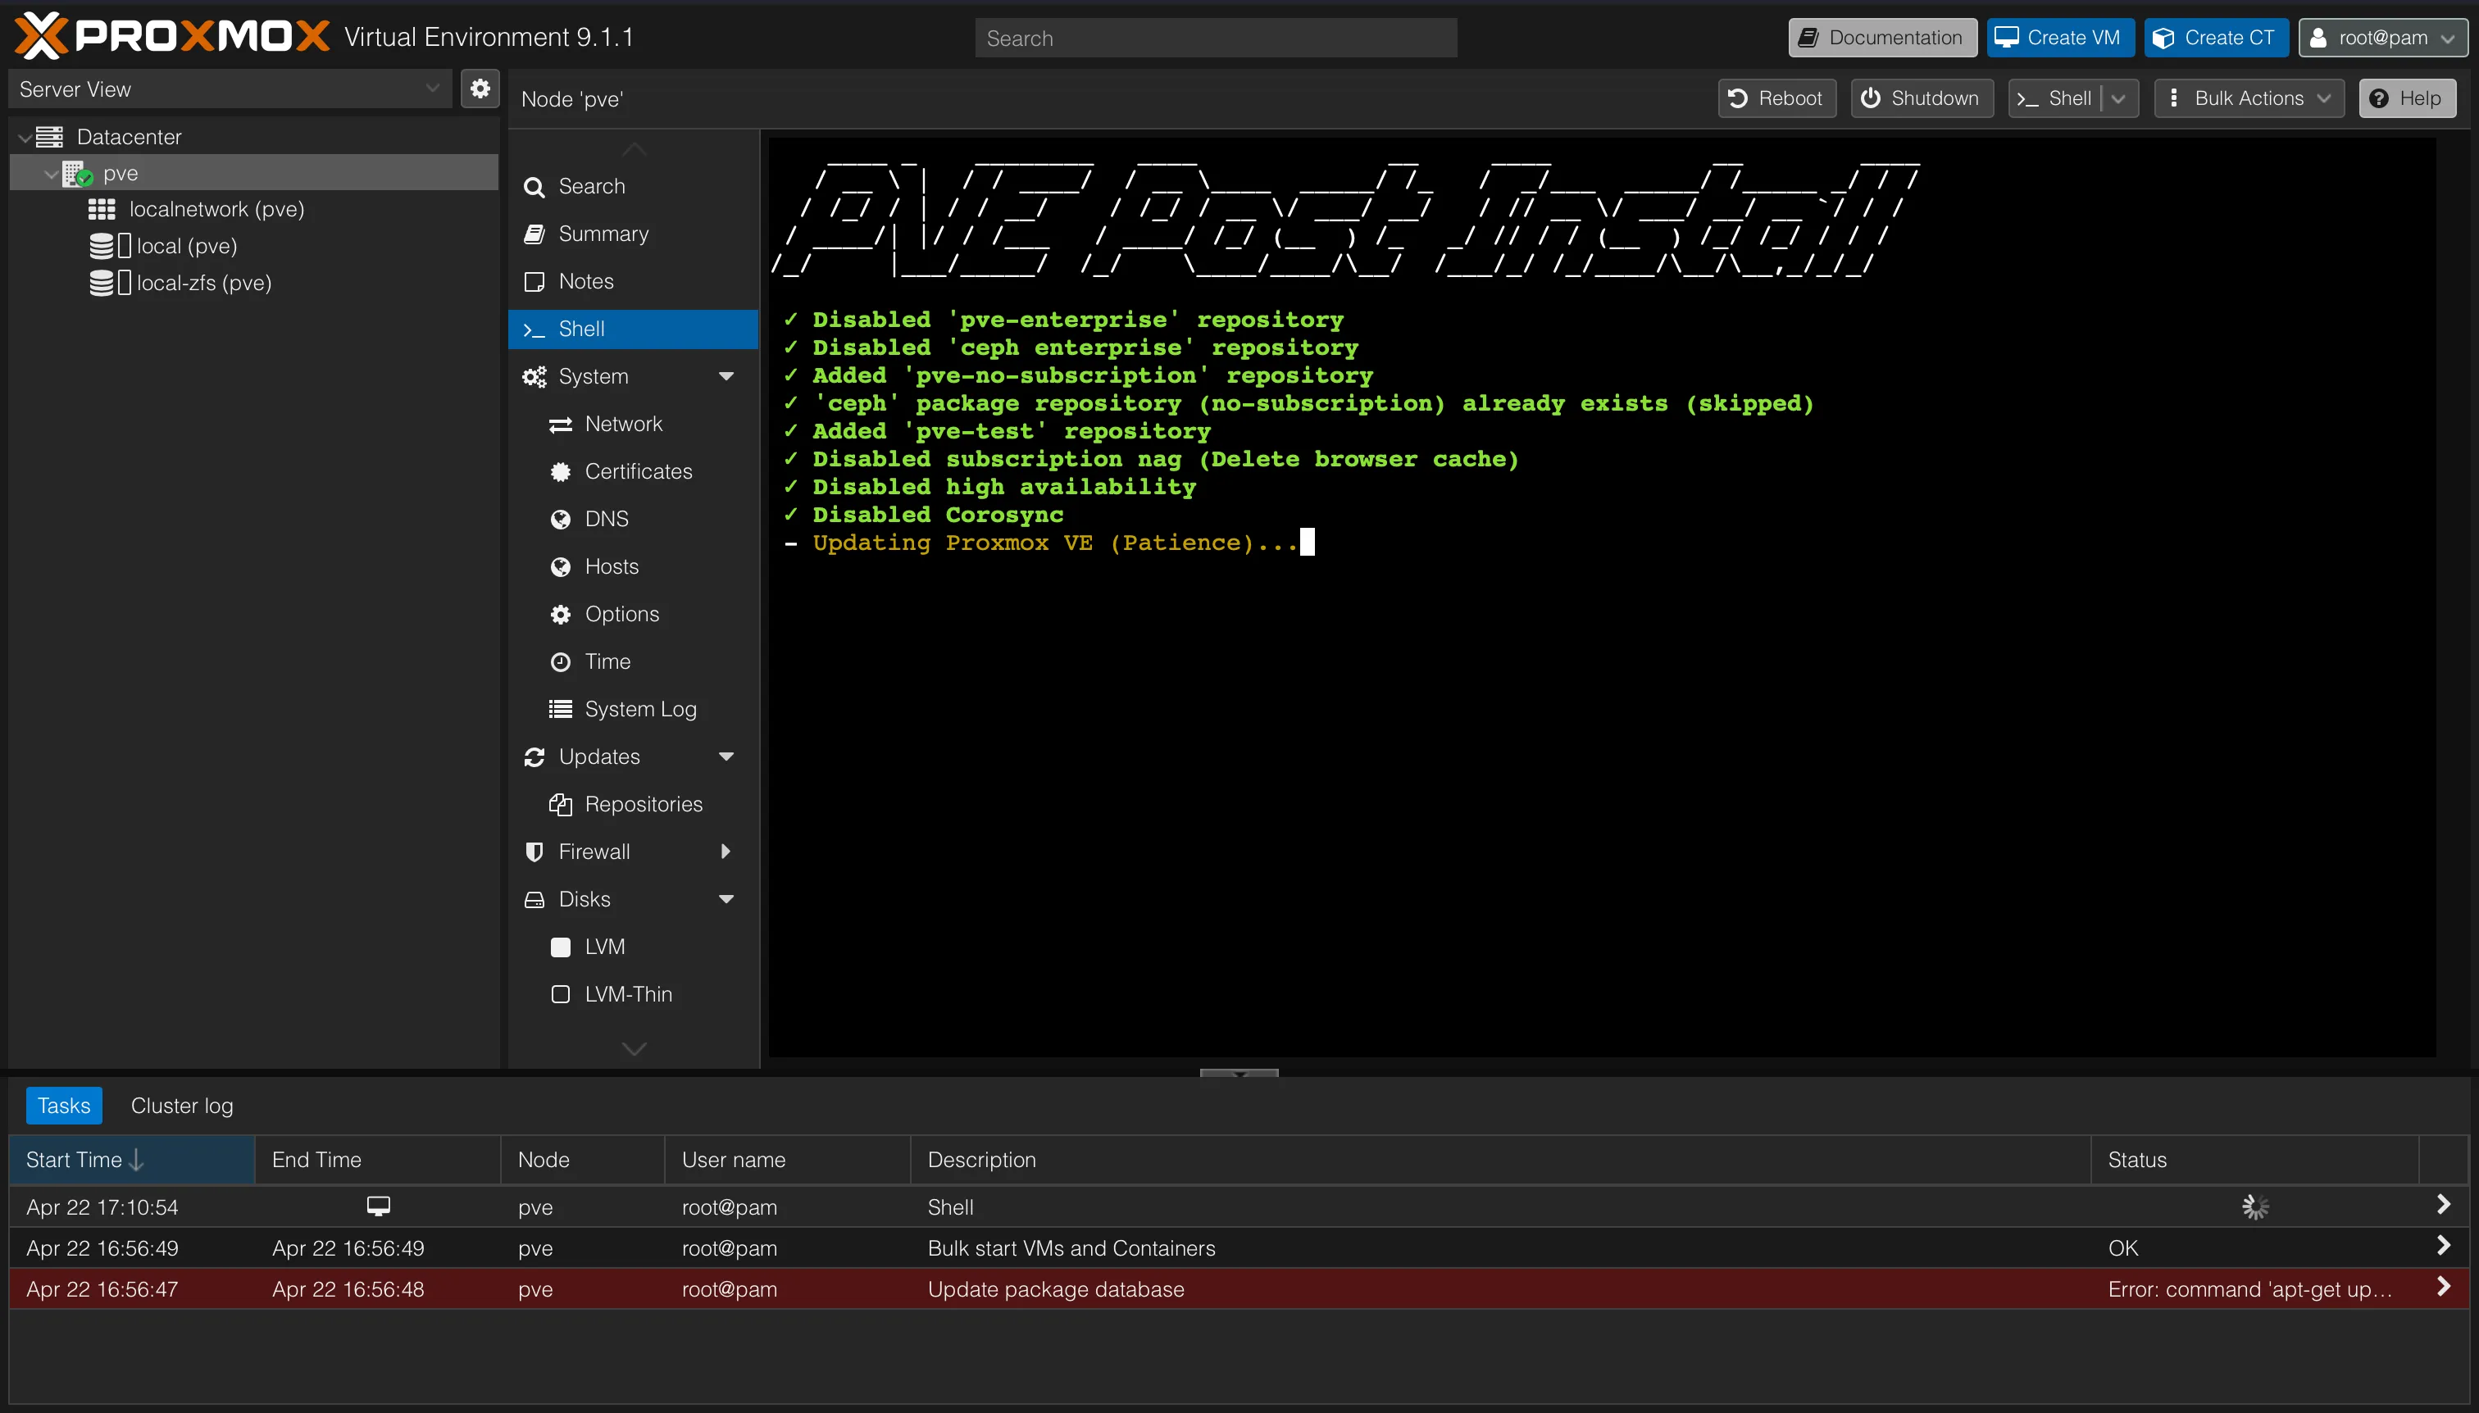Open the Bulk Actions dropdown

pos(2249,98)
